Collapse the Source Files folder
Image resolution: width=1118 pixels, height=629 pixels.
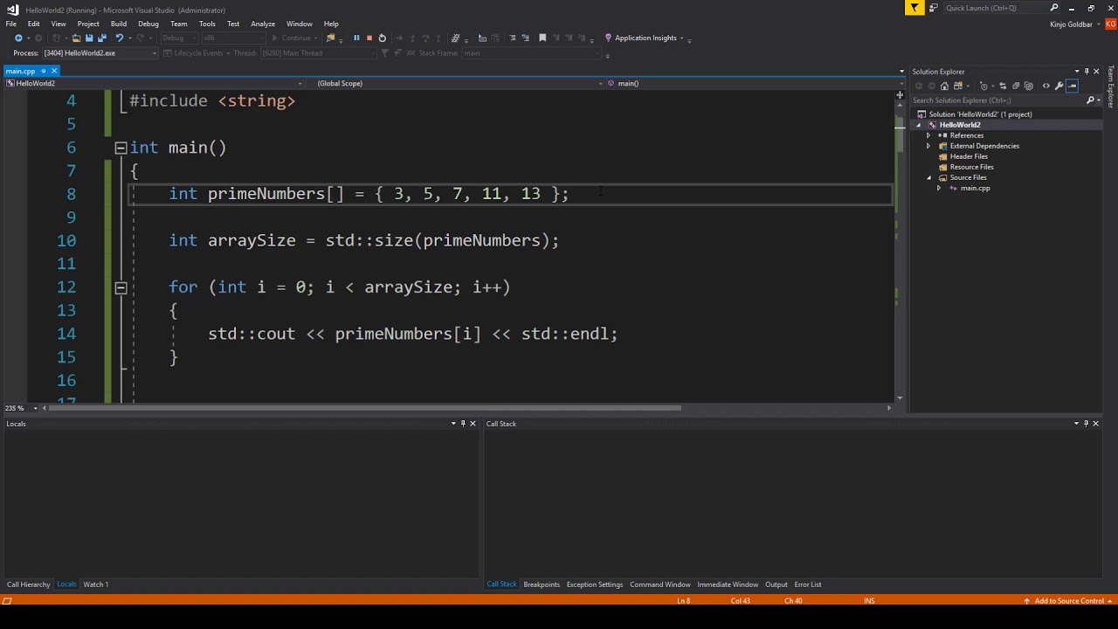point(928,177)
